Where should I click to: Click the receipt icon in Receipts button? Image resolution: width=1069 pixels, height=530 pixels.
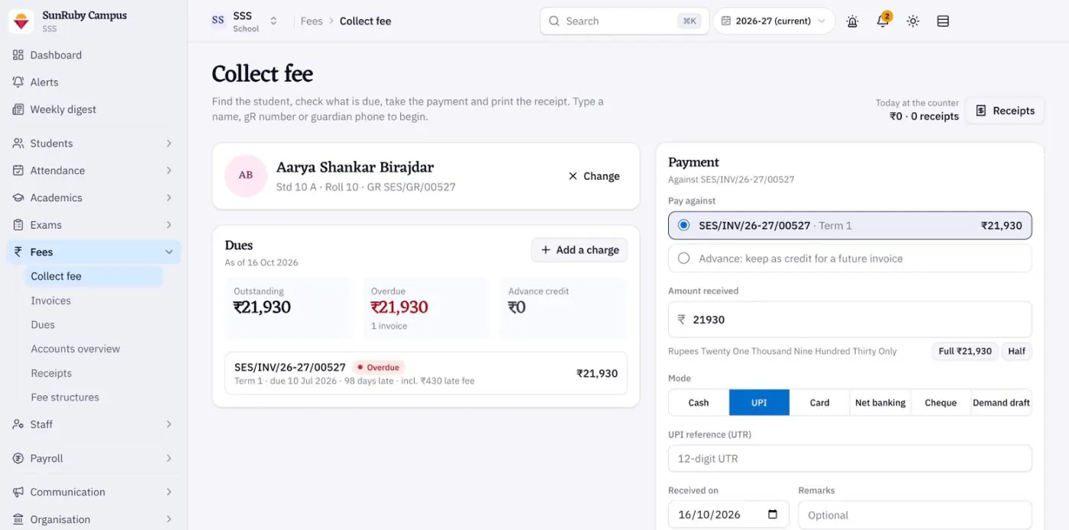coord(981,111)
